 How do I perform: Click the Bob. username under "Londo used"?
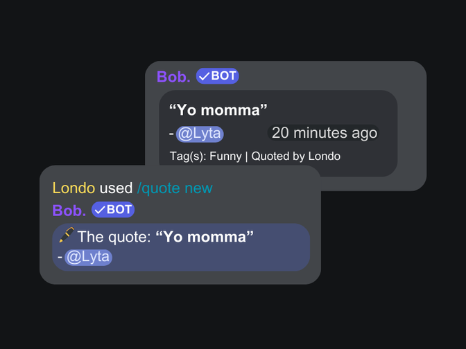[x=69, y=211]
